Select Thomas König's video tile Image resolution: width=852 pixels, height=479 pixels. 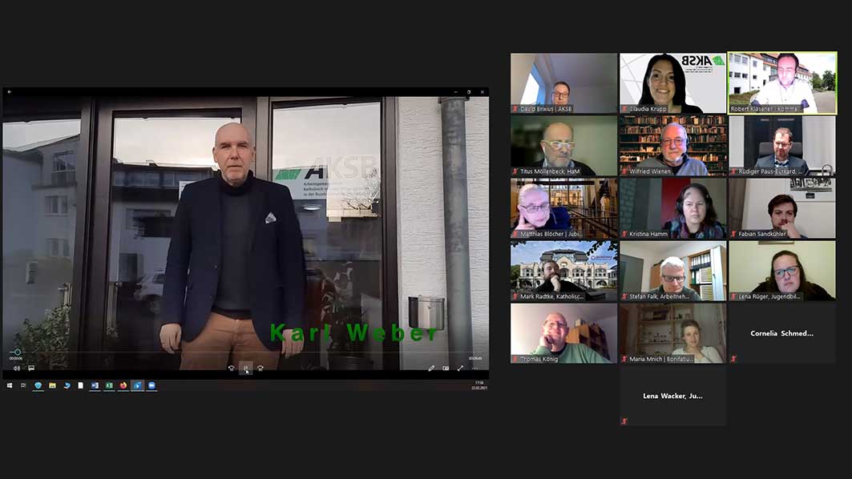click(x=563, y=333)
